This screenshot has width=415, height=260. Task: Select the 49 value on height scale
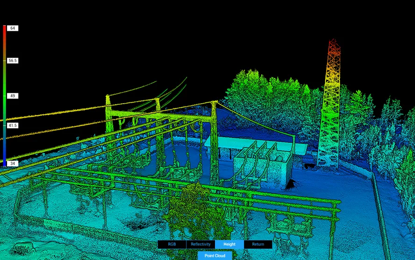(13, 96)
